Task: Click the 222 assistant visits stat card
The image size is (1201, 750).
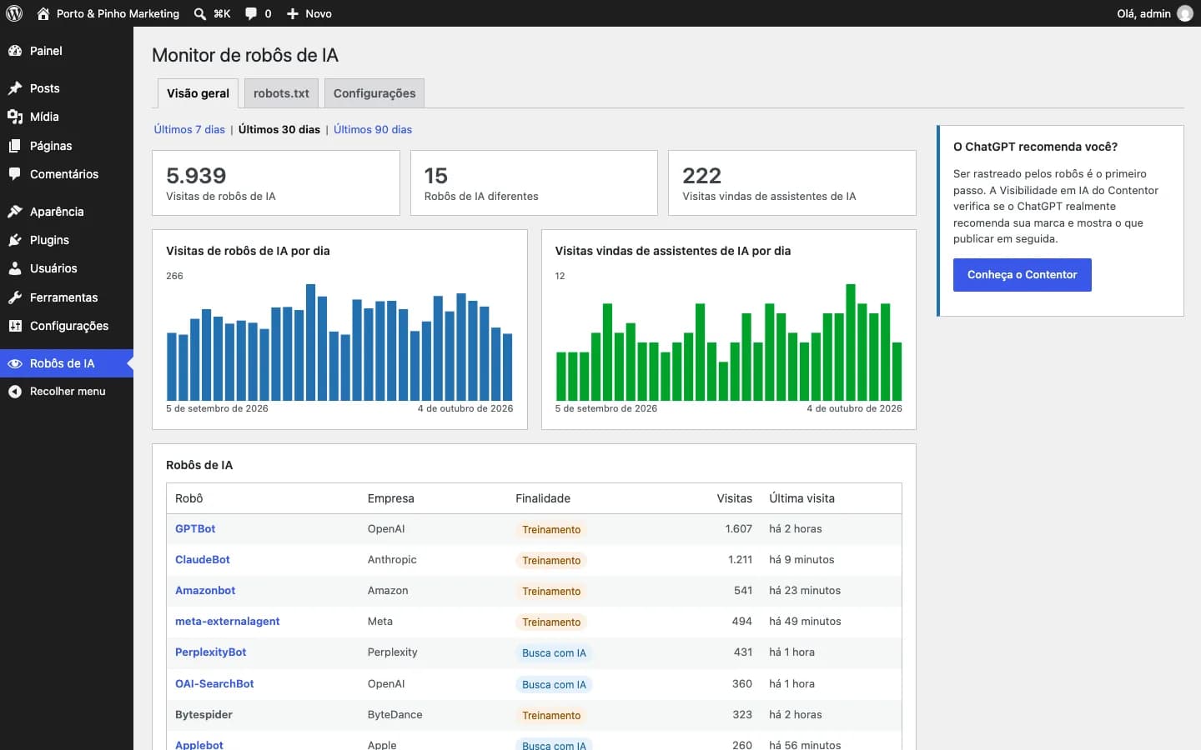Action: pyautogui.click(x=792, y=183)
